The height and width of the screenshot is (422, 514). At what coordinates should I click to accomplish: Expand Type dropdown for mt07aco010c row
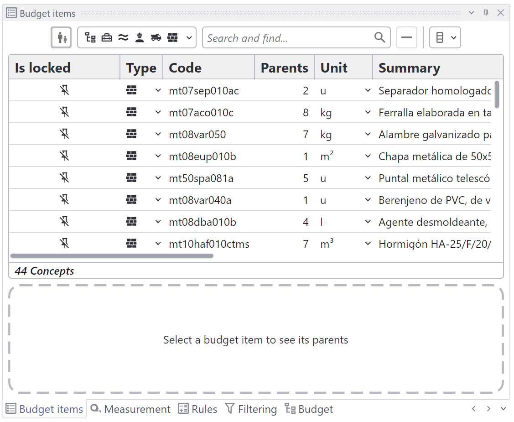click(x=158, y=112)
